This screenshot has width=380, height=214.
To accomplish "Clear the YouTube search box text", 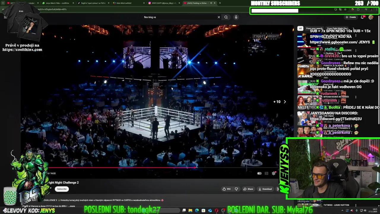I will [219, 17].
